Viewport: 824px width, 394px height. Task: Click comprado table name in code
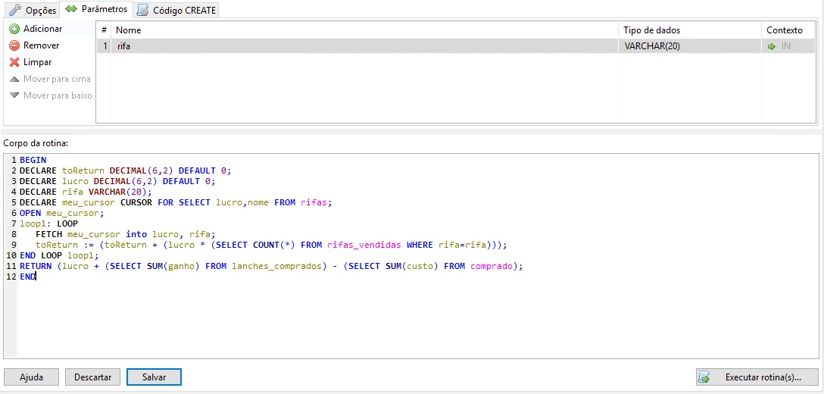pos(492,266)
